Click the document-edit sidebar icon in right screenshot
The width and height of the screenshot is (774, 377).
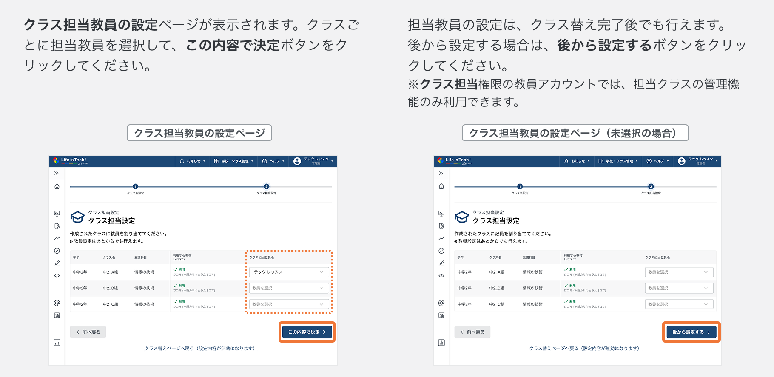tap(441, 226)
